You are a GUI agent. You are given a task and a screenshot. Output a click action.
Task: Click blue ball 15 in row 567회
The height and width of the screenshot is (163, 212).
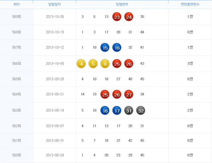[105, 47]
